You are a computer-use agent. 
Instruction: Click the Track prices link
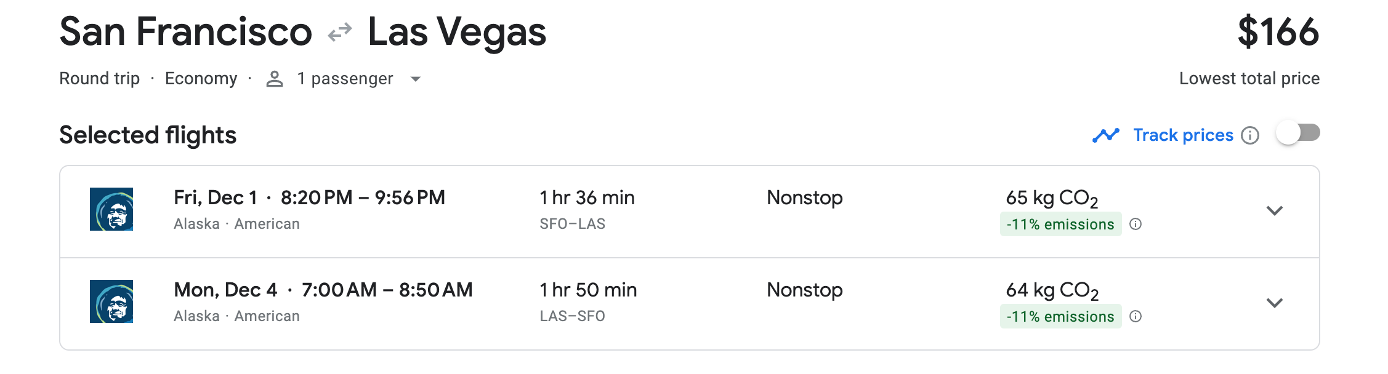click(1183, 135)
